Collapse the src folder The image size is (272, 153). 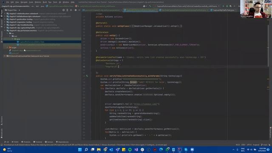coord(8,33)
